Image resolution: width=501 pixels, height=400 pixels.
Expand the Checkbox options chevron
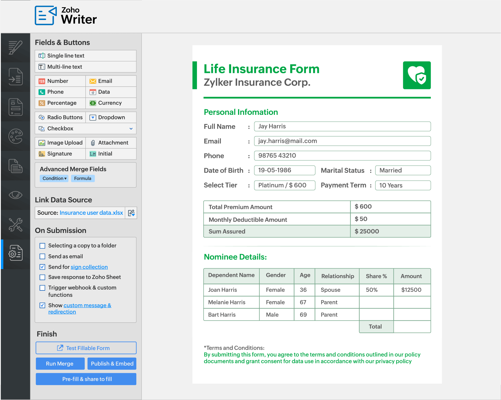tap(131, 129)
